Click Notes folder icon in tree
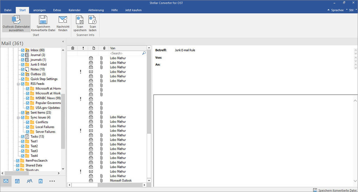Viewport: 358px width, 192px height. point(27,69)
